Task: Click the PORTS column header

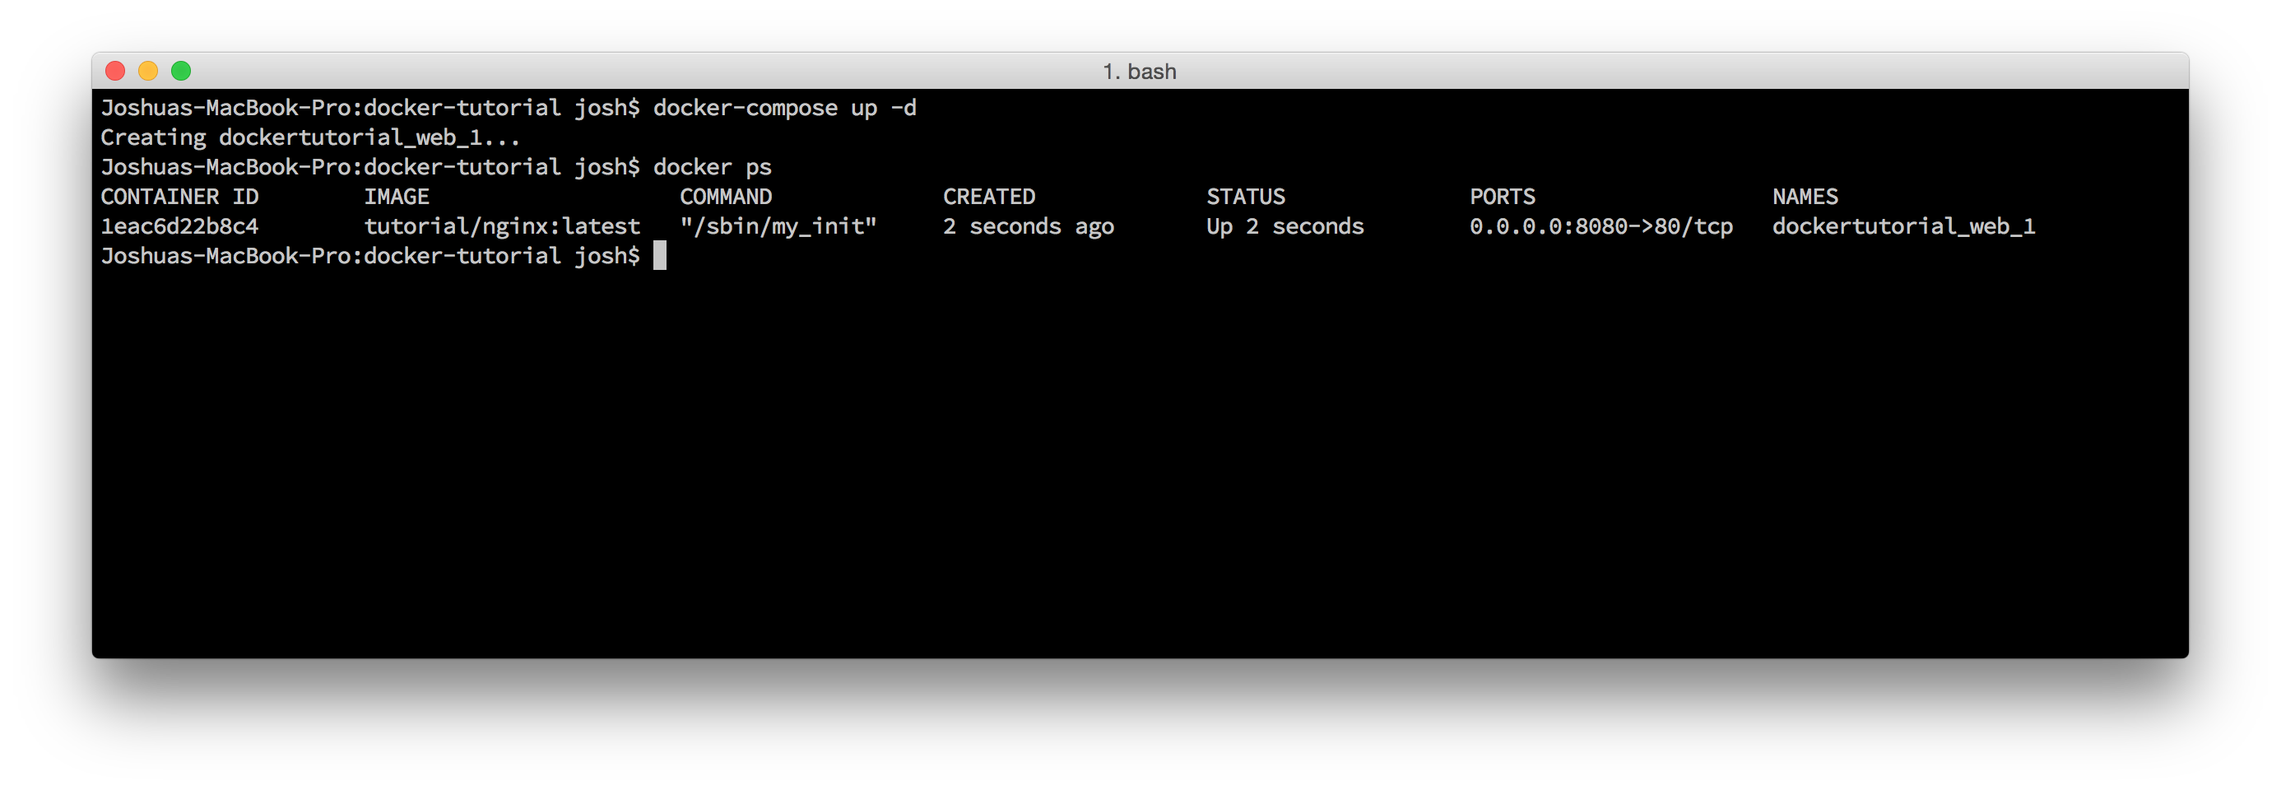Action: [x=1503, y=197]
